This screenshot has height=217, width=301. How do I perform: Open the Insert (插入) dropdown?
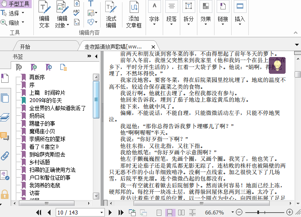[x=240, y=13]
